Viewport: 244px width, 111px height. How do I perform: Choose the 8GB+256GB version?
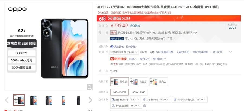tap(139, 92)
